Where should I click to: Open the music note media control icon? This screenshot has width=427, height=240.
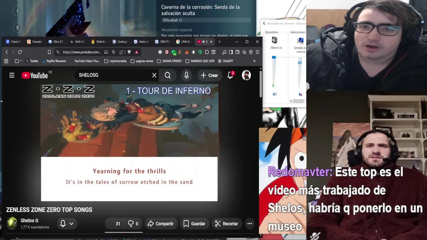(224, 52)
